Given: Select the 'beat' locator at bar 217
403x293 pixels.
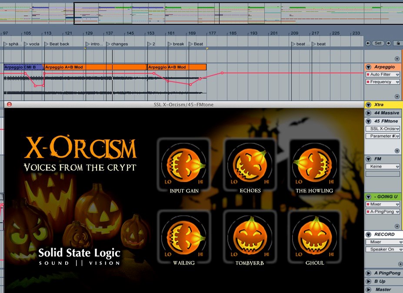Looking at the screenshot, I should (x=319, y=44).
